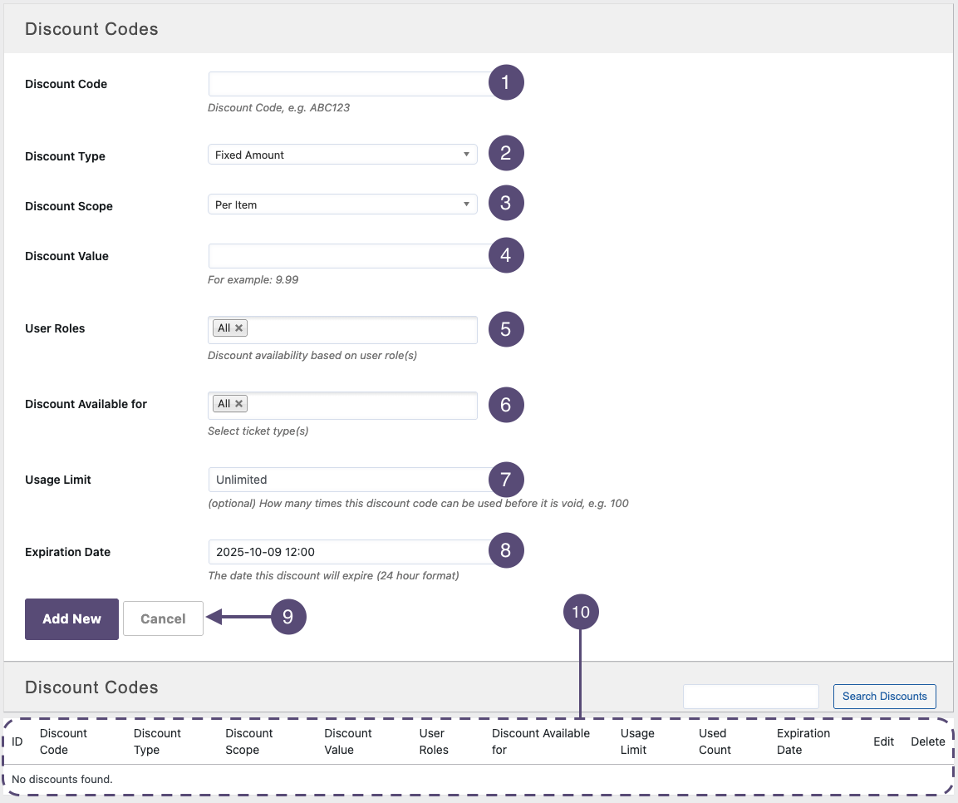This screenshot has width=958, height=803.
Task: Open the Discount Scope dropdown
Action: pos(342,204)
